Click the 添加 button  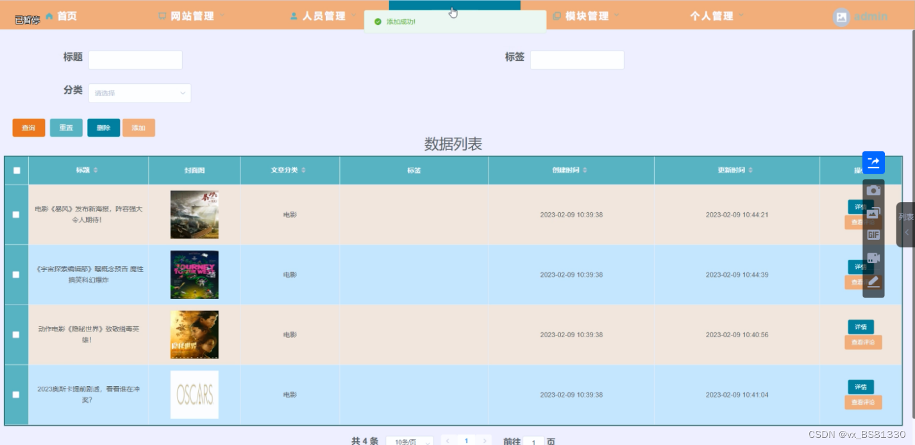[139, 128]
